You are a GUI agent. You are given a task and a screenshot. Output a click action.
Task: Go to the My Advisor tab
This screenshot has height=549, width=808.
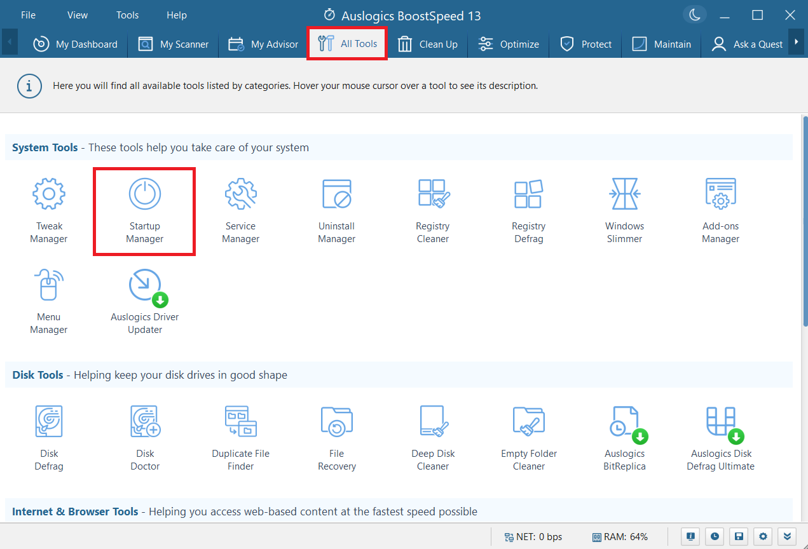(x=263, y=44)
